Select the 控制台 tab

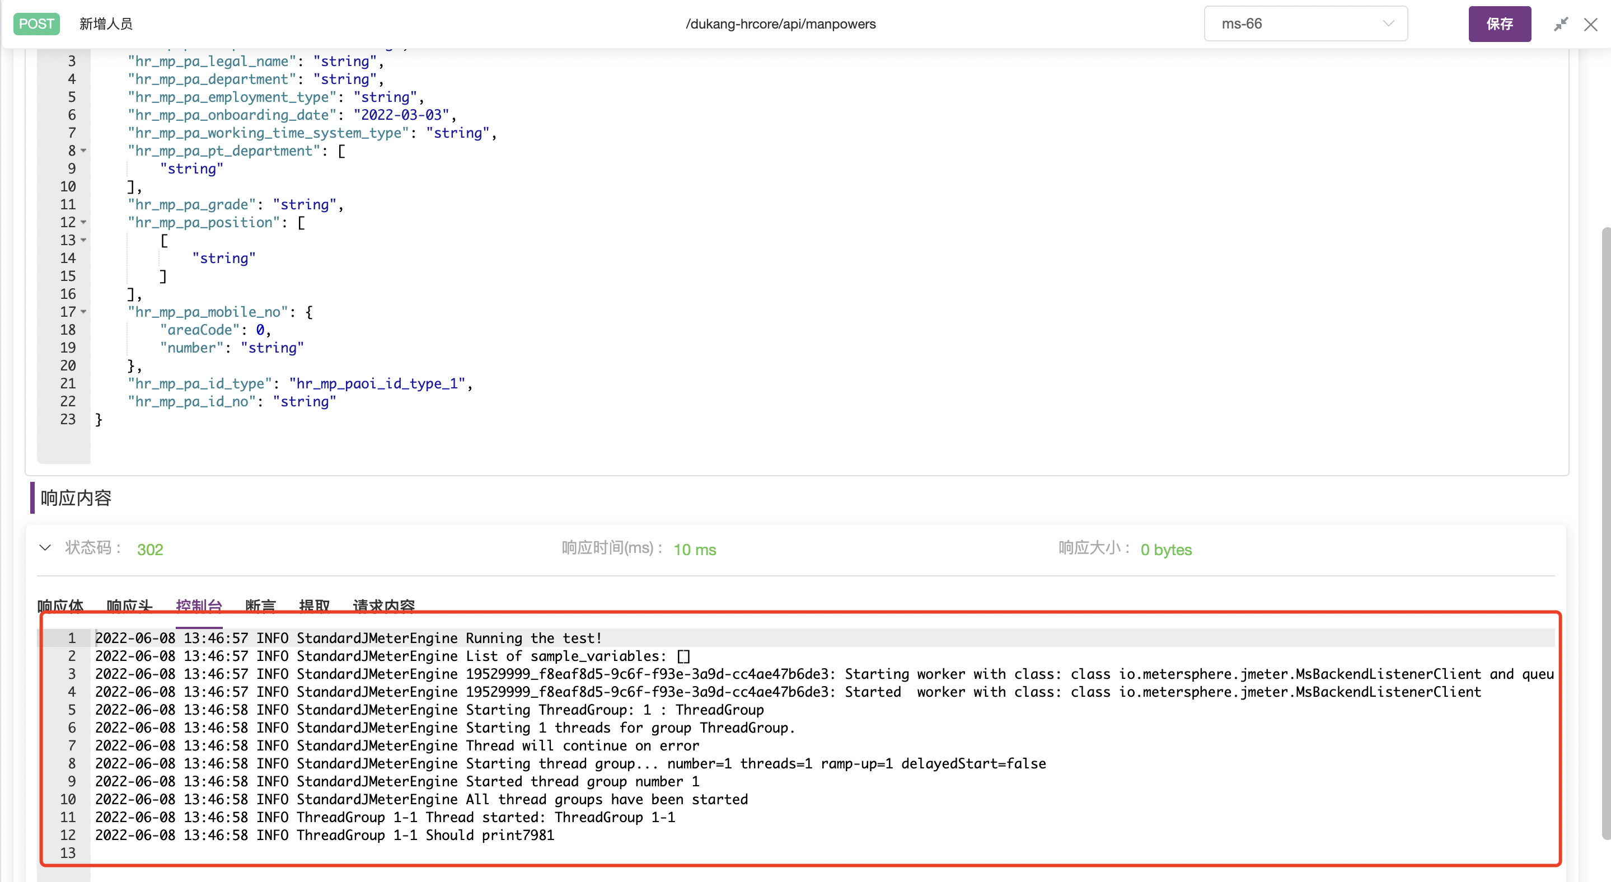(199, 605)
